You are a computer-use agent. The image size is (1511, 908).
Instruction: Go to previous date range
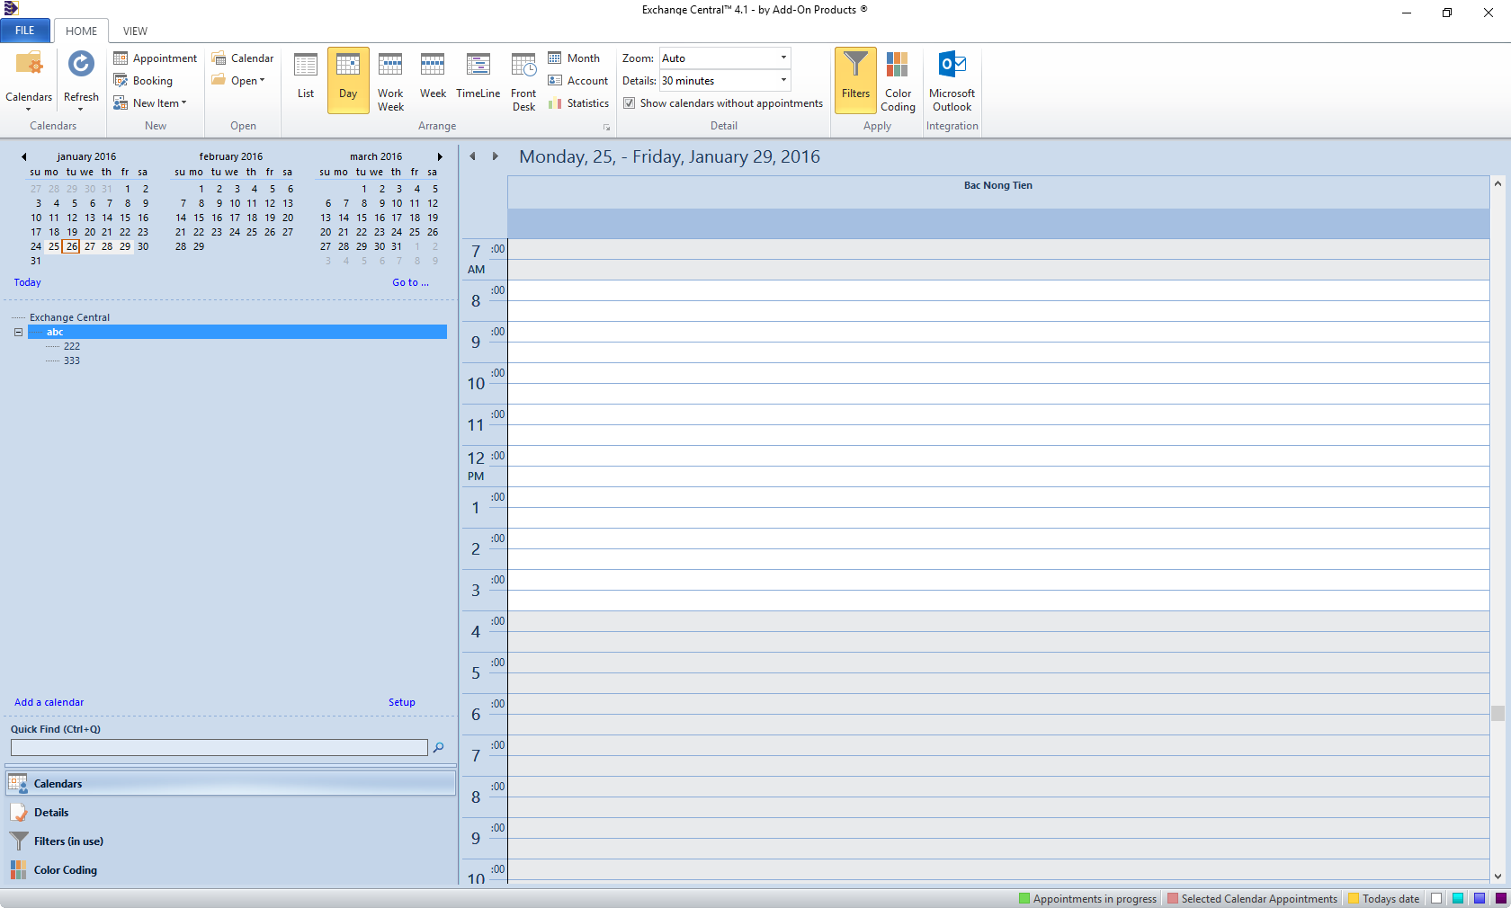(473, 156)
